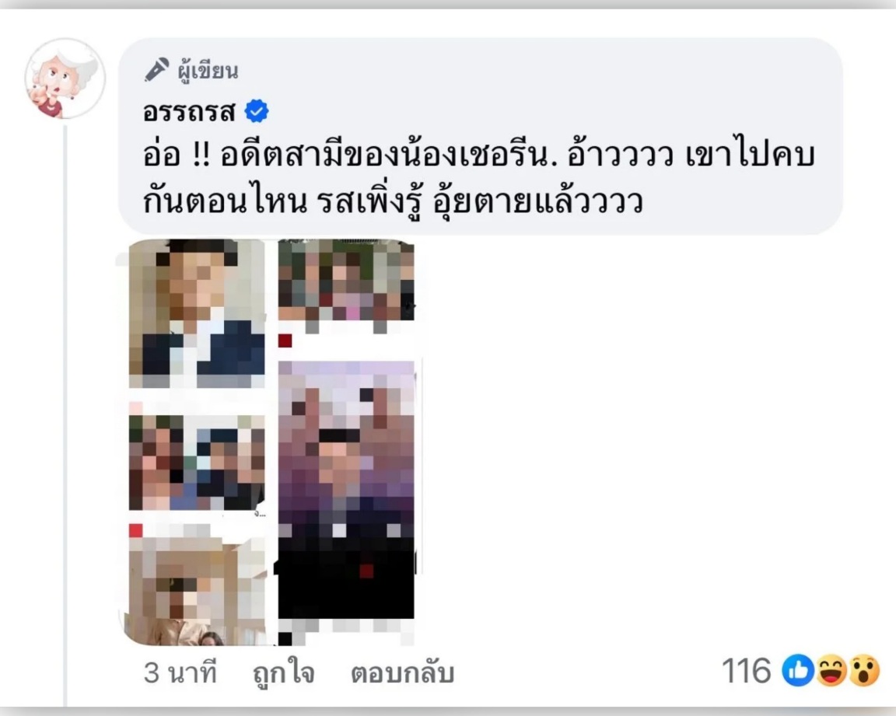Click the 3 นาที timestamp
The height and width of the screenshot is (716, 896).
click(180, 672)
